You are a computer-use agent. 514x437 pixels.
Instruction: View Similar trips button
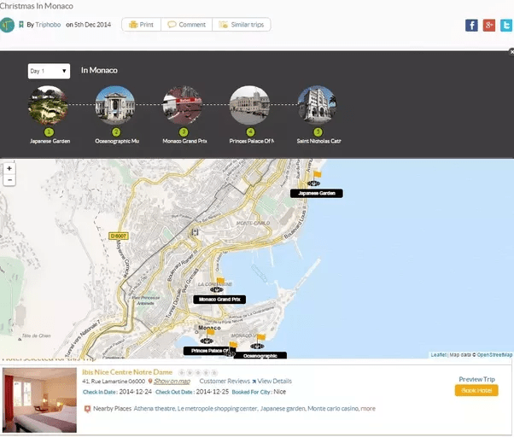(242, 25)
